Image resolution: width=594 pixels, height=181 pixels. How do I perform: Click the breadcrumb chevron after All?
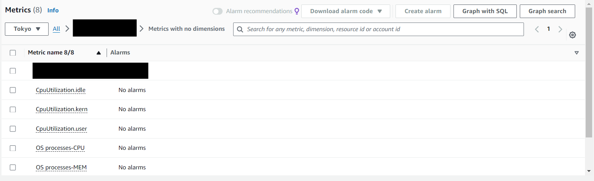coord(67,29)
